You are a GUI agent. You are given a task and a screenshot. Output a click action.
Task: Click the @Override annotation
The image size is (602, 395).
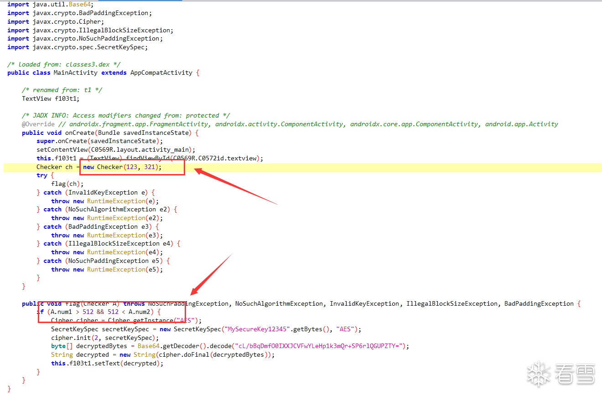(38, 124)
